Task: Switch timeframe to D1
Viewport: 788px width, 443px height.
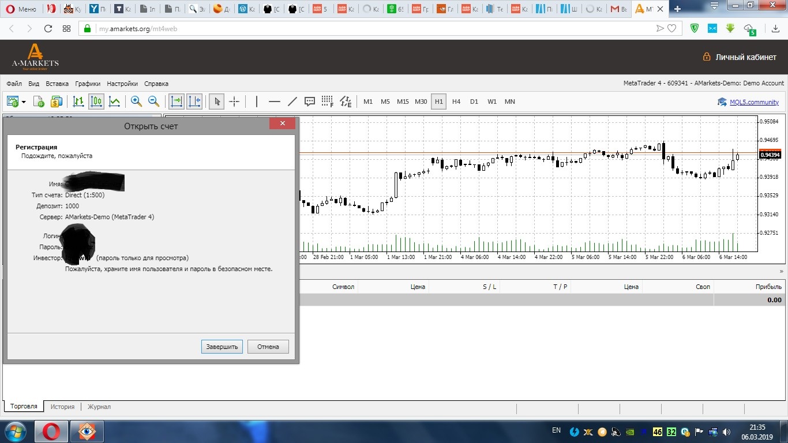Action: (x=474, y=102)
